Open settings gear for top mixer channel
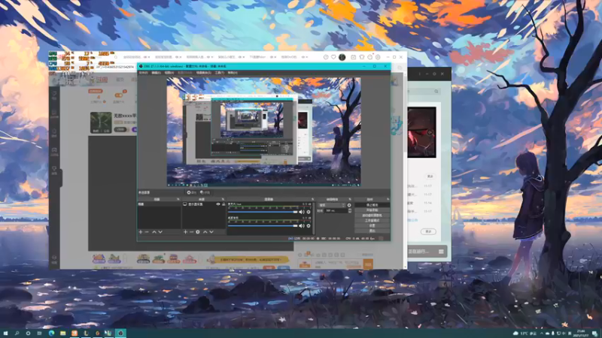Viewport: 602px width, 338px height. [309, 212]
